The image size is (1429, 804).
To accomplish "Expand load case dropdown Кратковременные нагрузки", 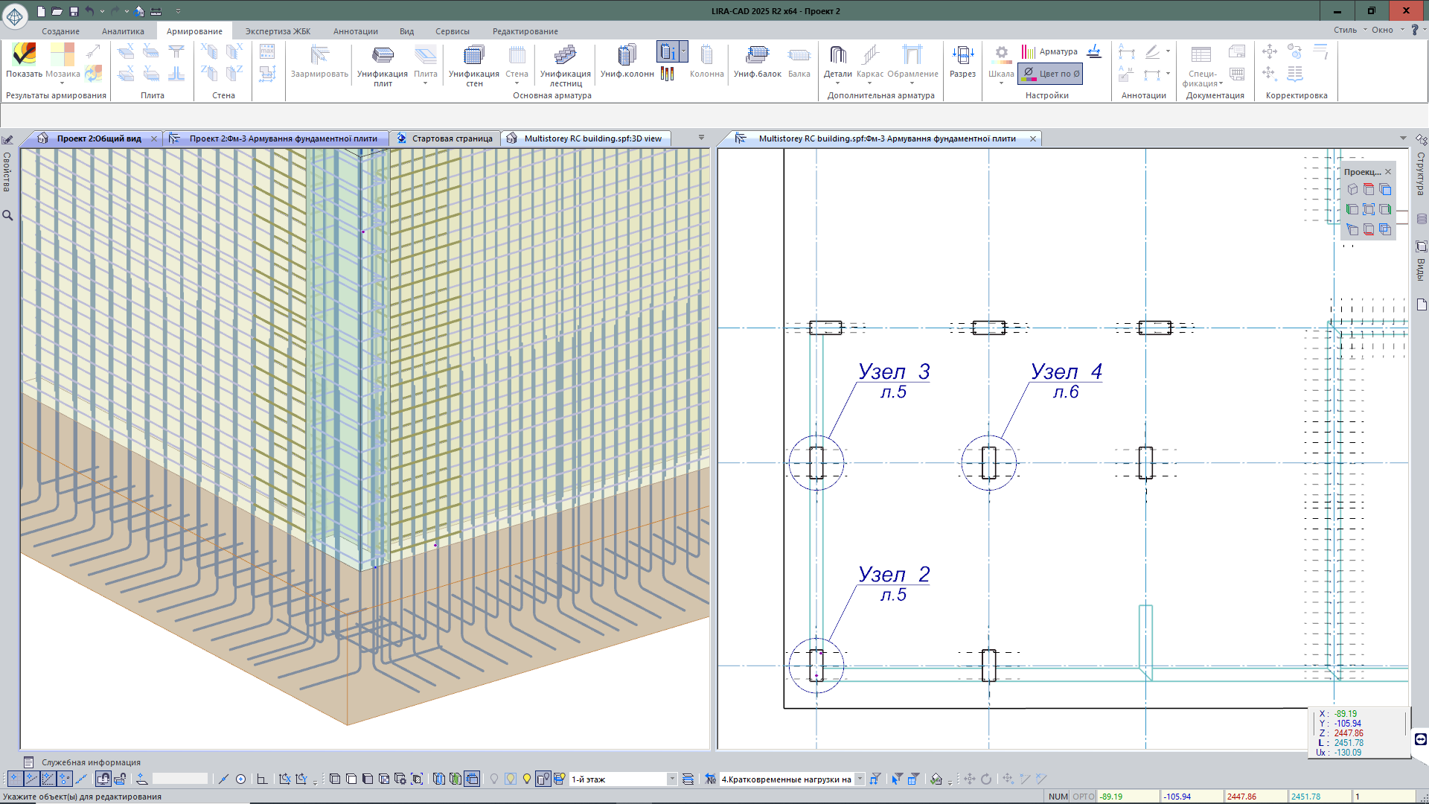I will [x=860, y=779].
